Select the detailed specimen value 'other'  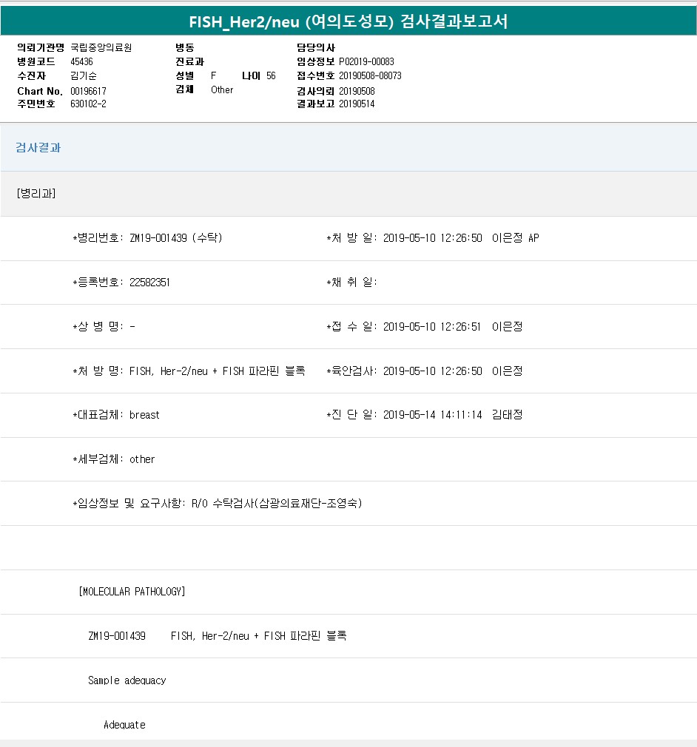coord(142,459)
